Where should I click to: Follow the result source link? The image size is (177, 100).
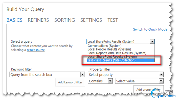pyautogui.click(x=36, y=50)
